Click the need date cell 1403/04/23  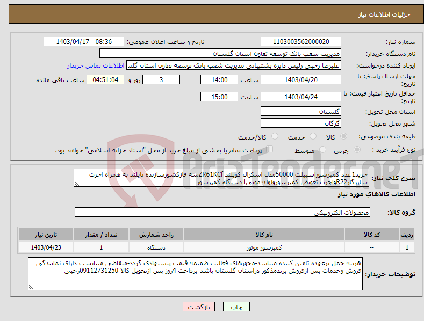(x=46, y=247)
